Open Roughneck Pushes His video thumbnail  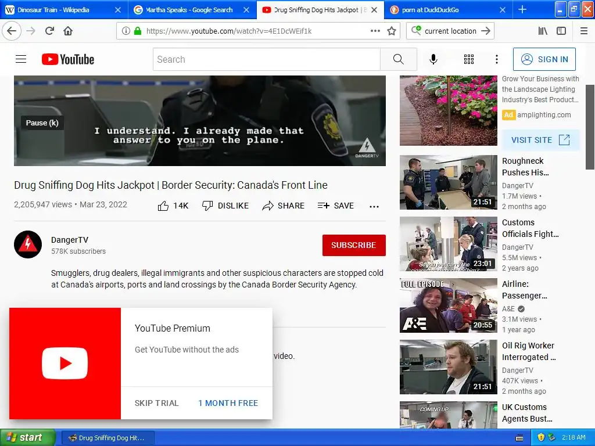(x=448, y=182)
